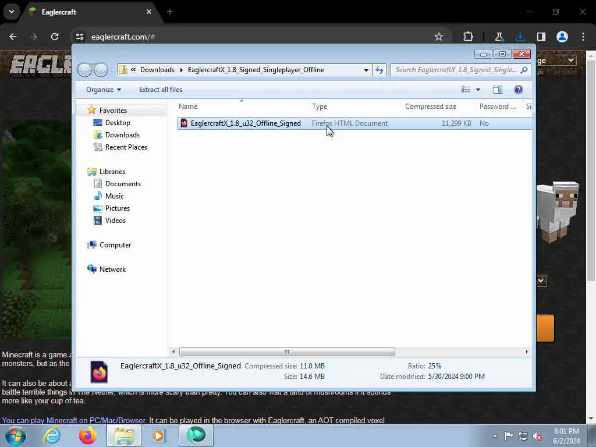The width and height of the screenshot is (596, 447).
Task: Select Network in navigation pane
Action: click(112, 269)
